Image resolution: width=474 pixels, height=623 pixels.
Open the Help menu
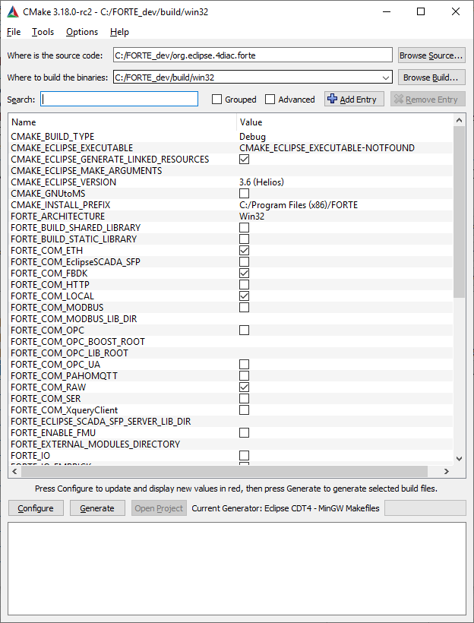pyautogui.click(x=119, y=32)
